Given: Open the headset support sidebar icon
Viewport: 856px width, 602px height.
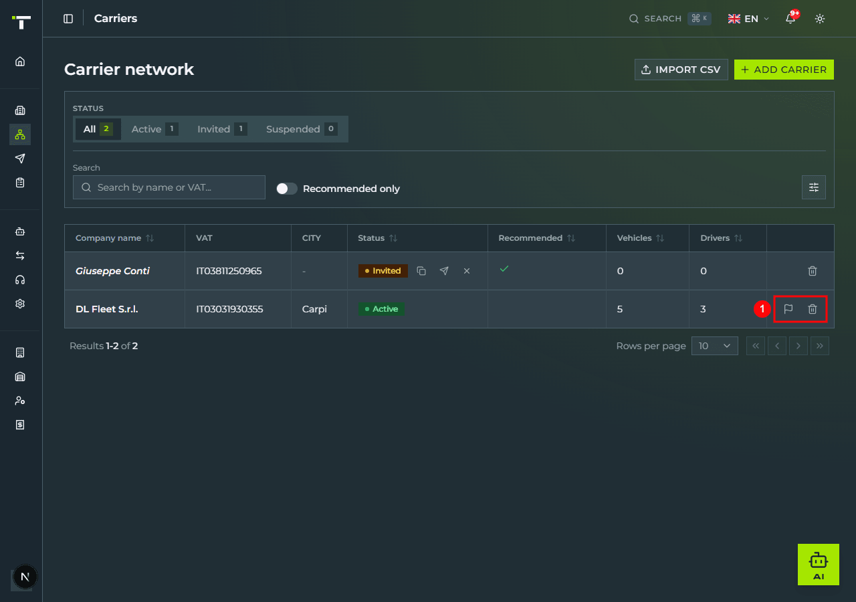Looking at the screenshot, I should (20, 280).
